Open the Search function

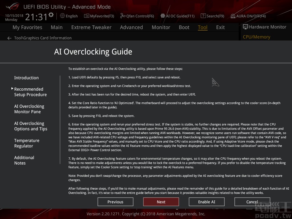pos(212,16)
